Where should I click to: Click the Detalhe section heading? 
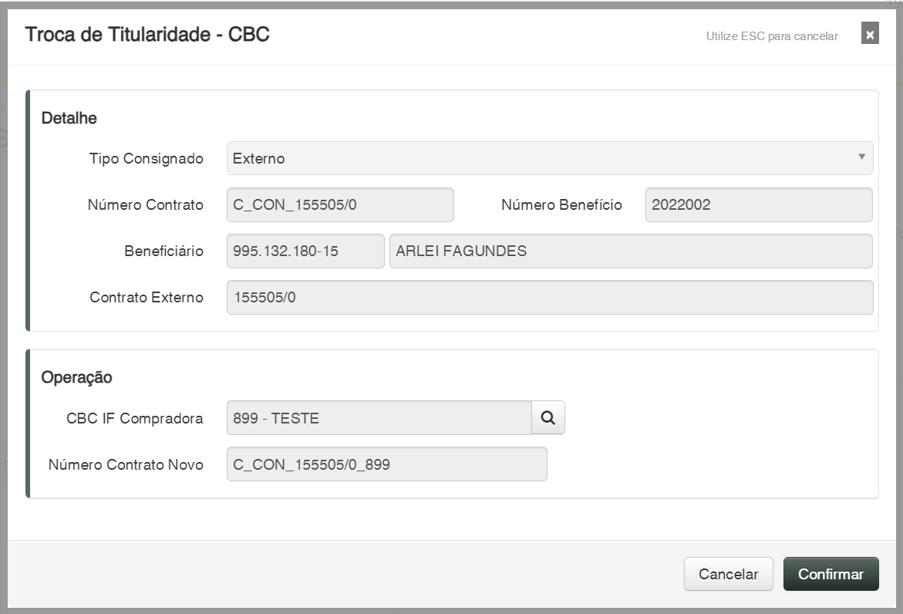pos(69,119)
